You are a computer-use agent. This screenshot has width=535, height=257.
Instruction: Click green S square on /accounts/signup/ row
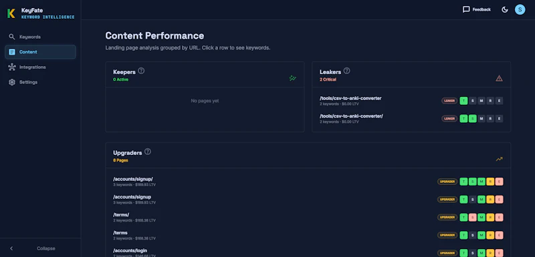point(473,182)
